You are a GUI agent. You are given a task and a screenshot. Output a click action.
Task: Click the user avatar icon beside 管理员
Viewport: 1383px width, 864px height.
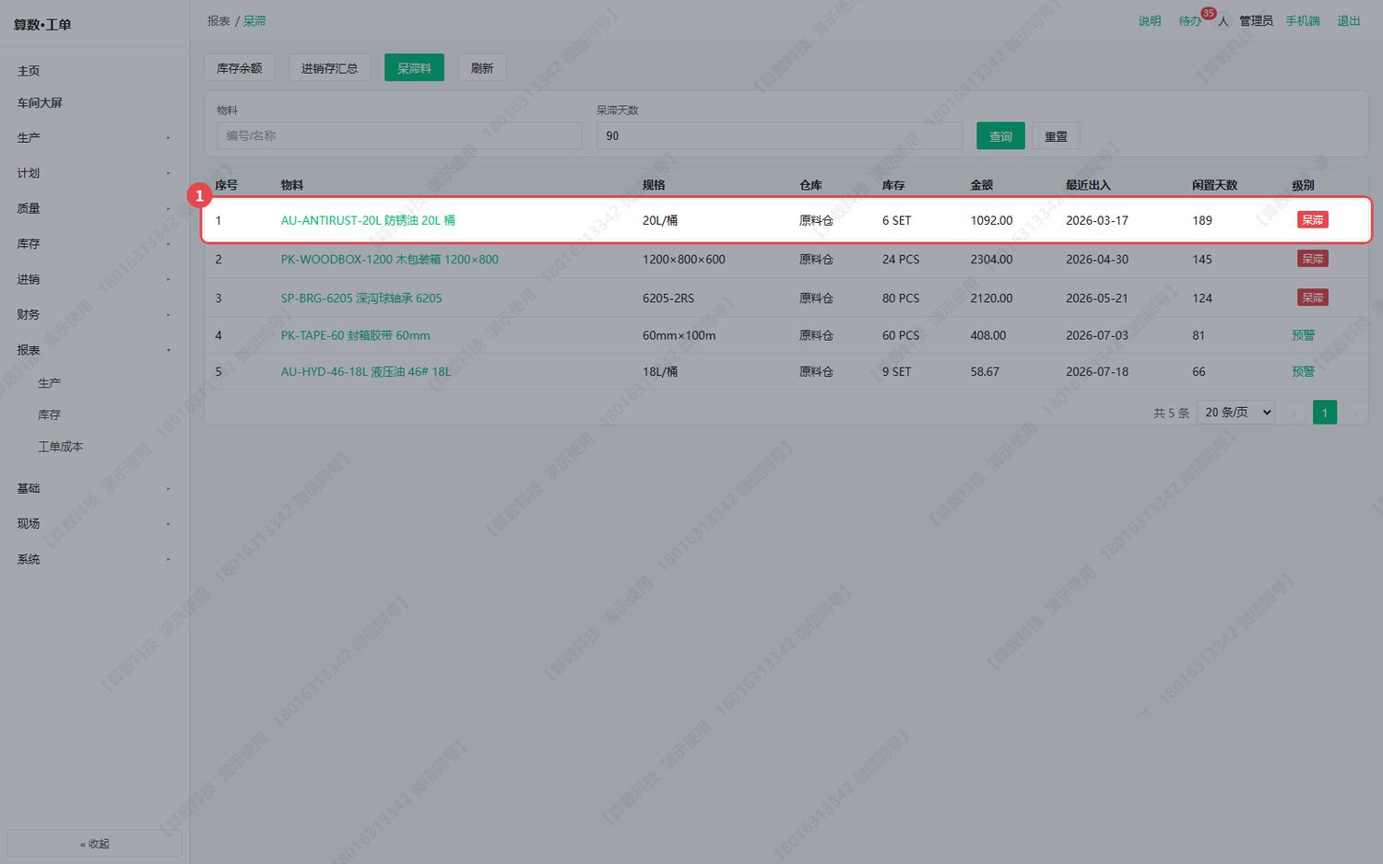(x=1223, y=20)
